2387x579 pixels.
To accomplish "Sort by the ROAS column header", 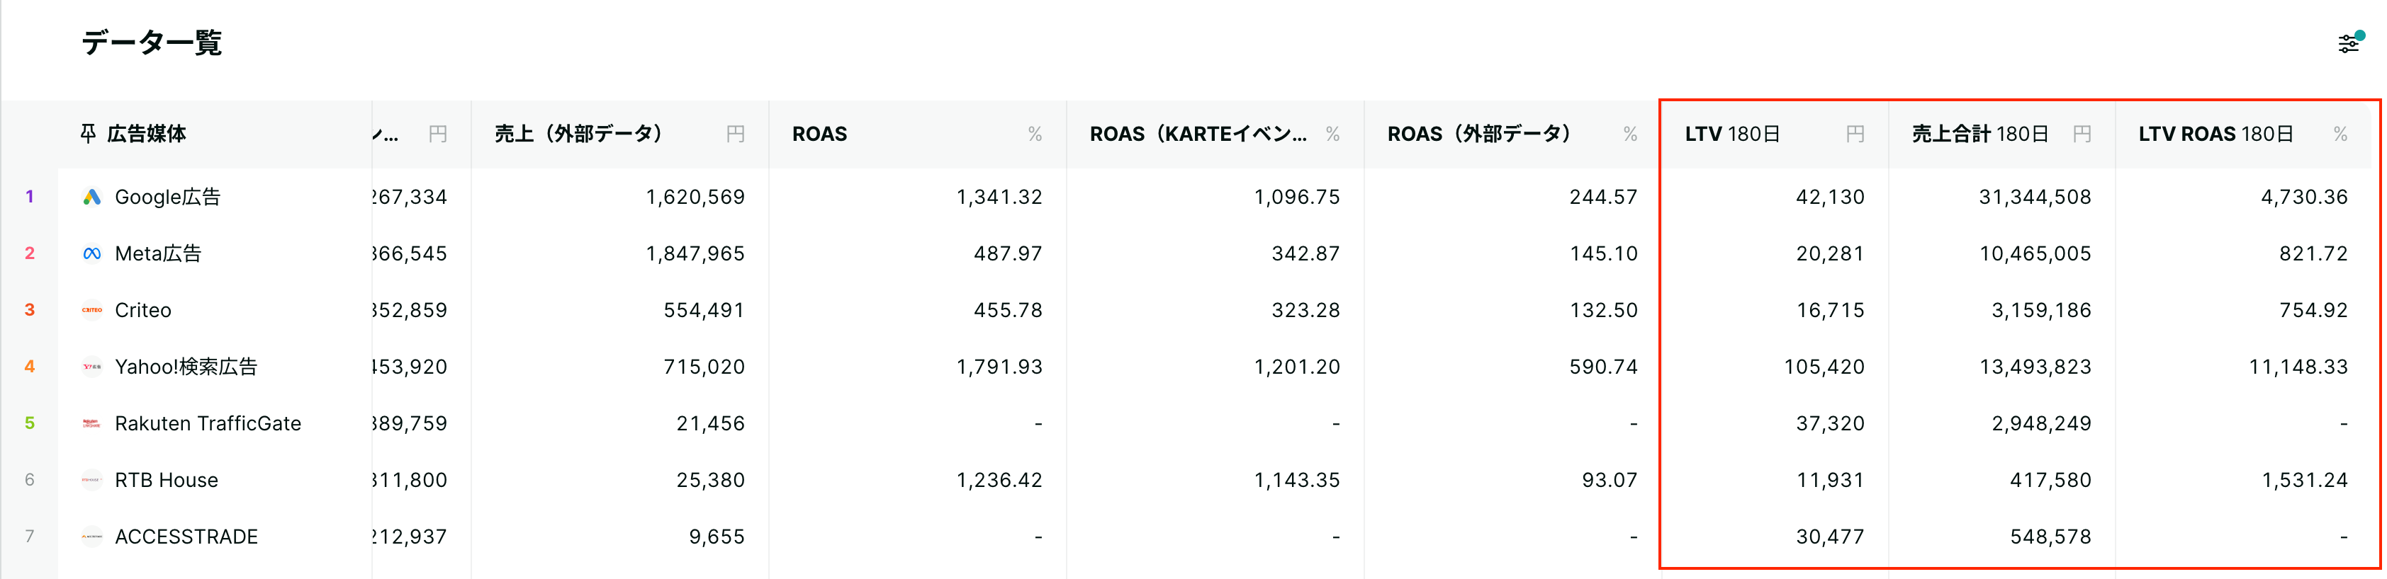I will (819, 134).
